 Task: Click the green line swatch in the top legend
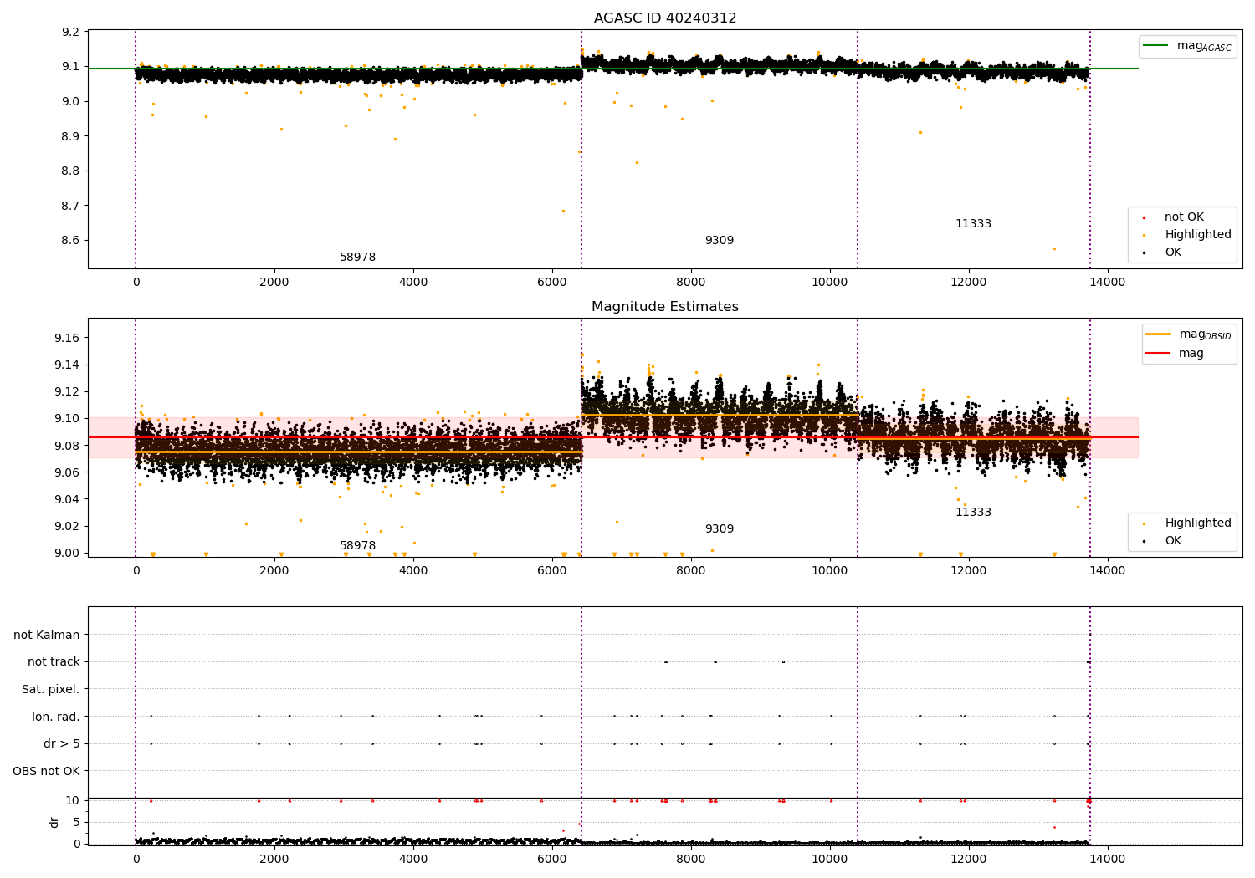(1156, 46)
